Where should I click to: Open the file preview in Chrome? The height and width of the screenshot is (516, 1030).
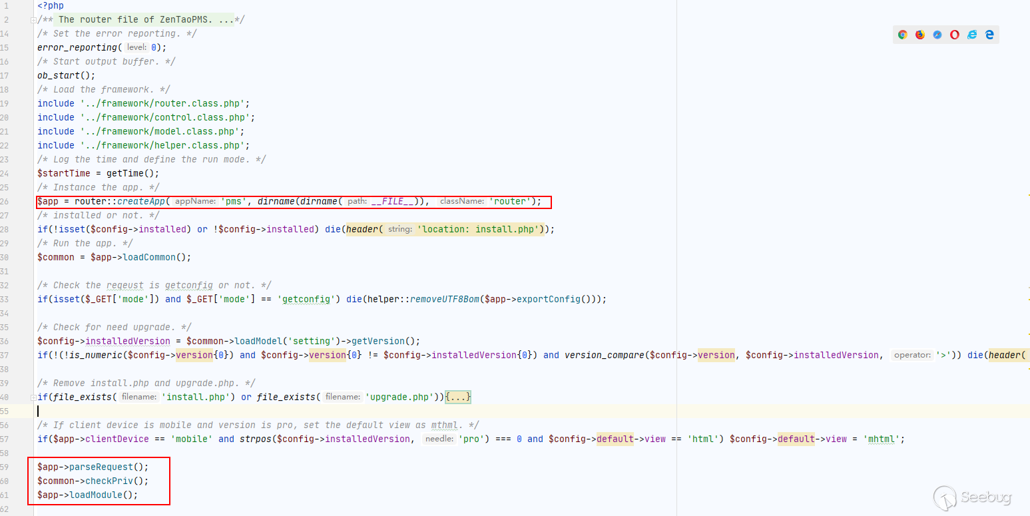click(902, 35)
